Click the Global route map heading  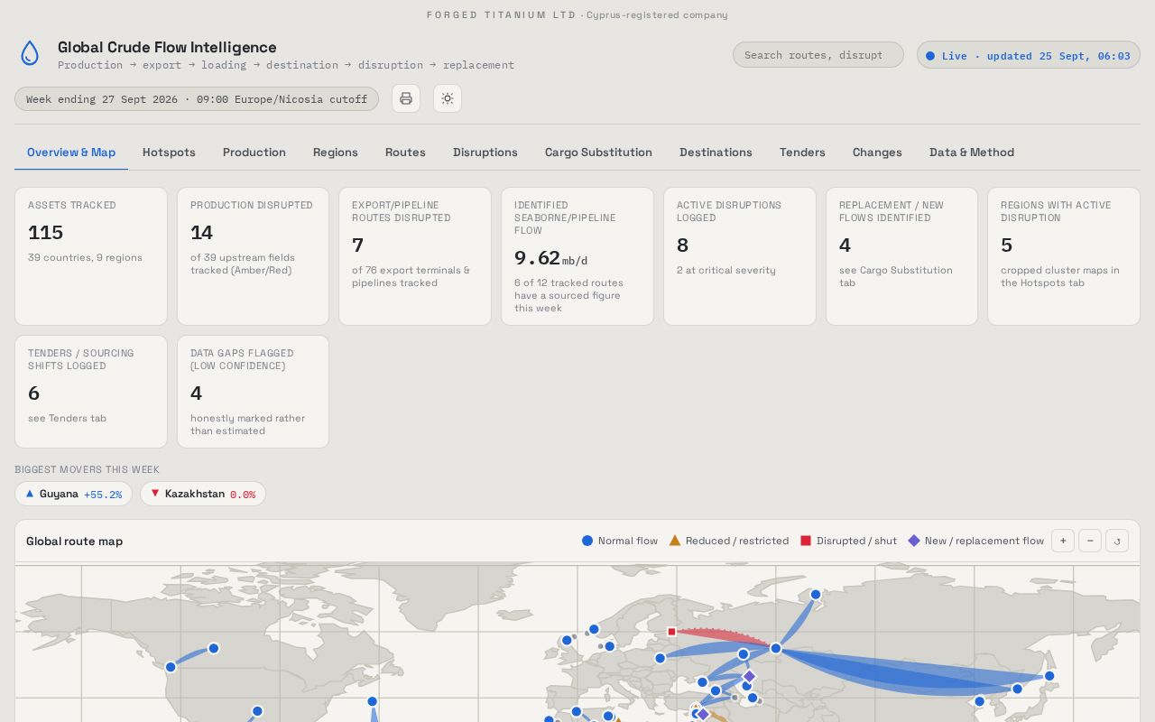pyautogui.click(x=74, y=541)
